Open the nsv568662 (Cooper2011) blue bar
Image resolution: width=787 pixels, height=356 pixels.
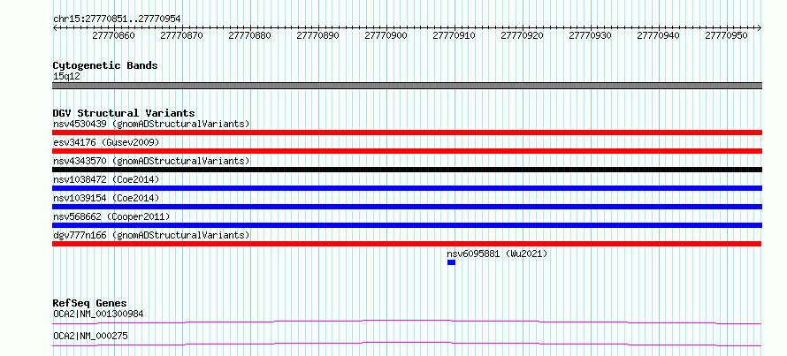(407, 225)
